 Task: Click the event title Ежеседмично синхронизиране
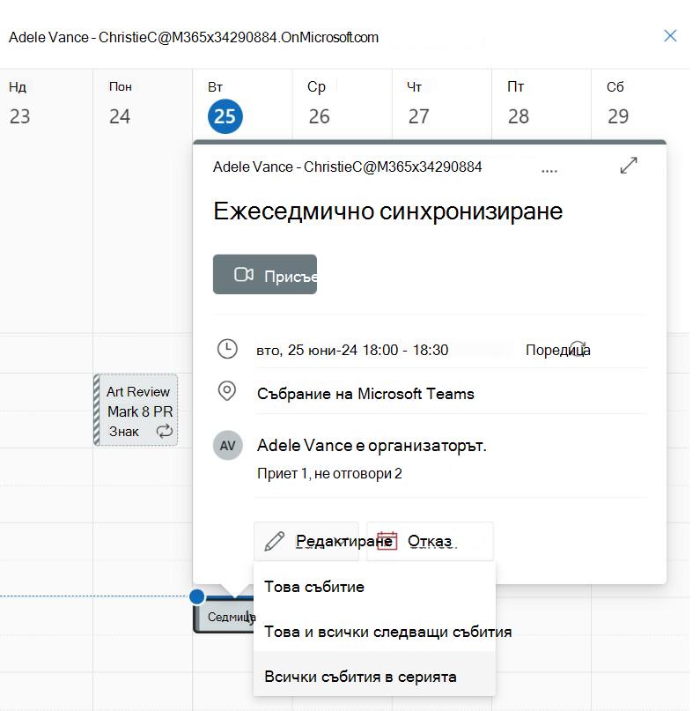[x=387, y=211]
